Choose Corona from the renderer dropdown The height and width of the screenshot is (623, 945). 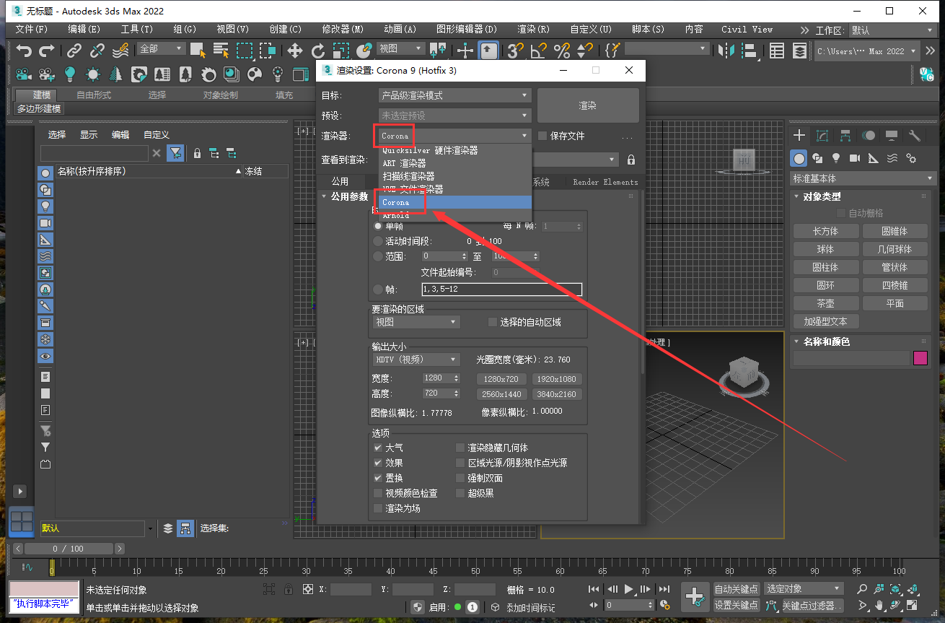(x=397, y=203)
